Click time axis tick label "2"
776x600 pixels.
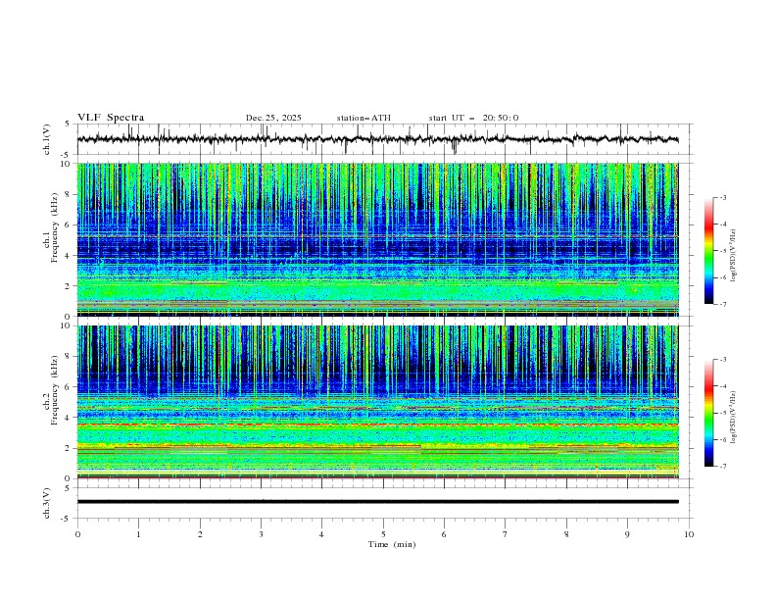(x=200, y=534)
